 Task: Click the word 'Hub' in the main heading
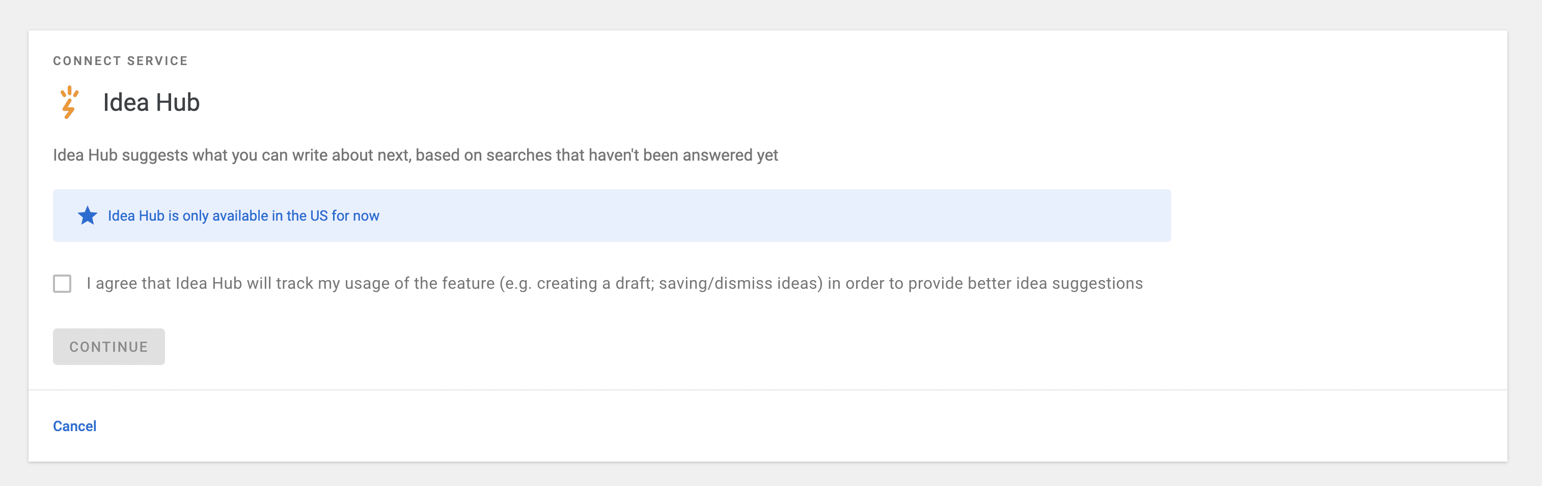[178, 102]
